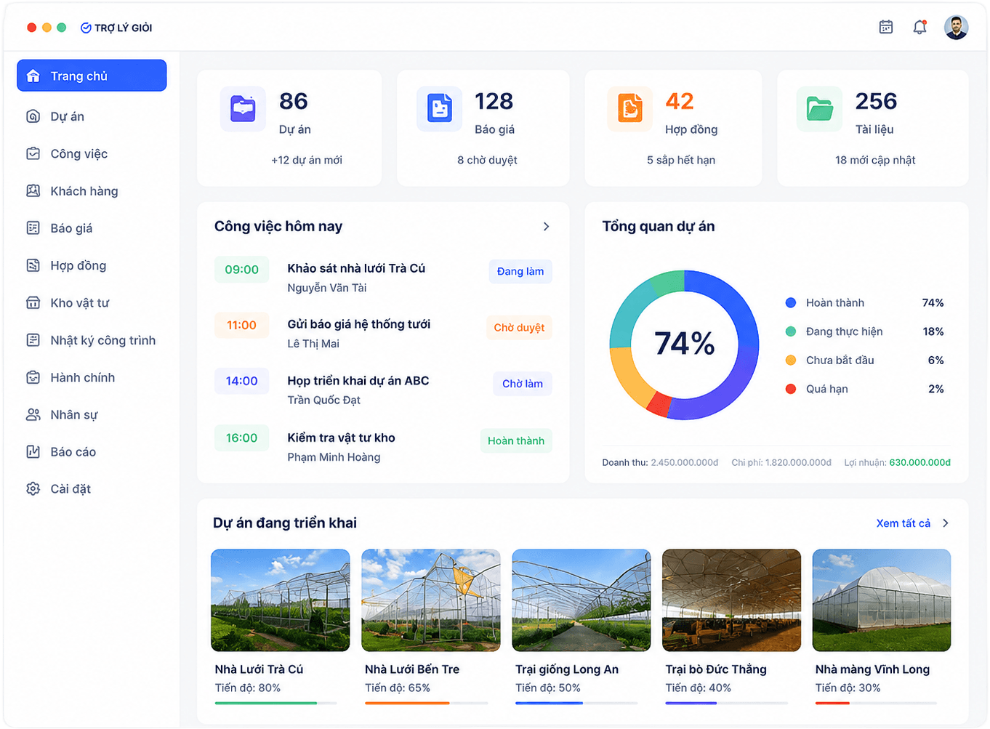Select task Họp triển khai dự án ABC
The height and width of the screenshot is (729, 990).
coord(358,381)
